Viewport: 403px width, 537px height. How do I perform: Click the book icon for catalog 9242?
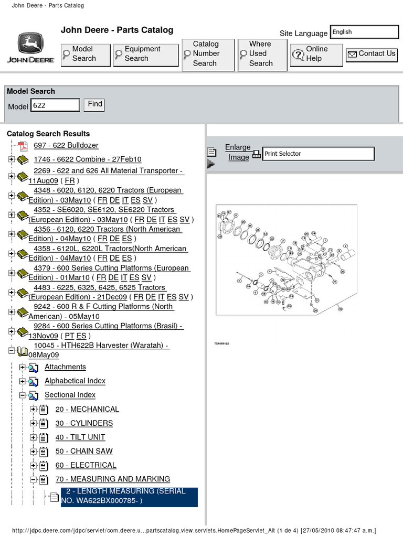point(23,313)
